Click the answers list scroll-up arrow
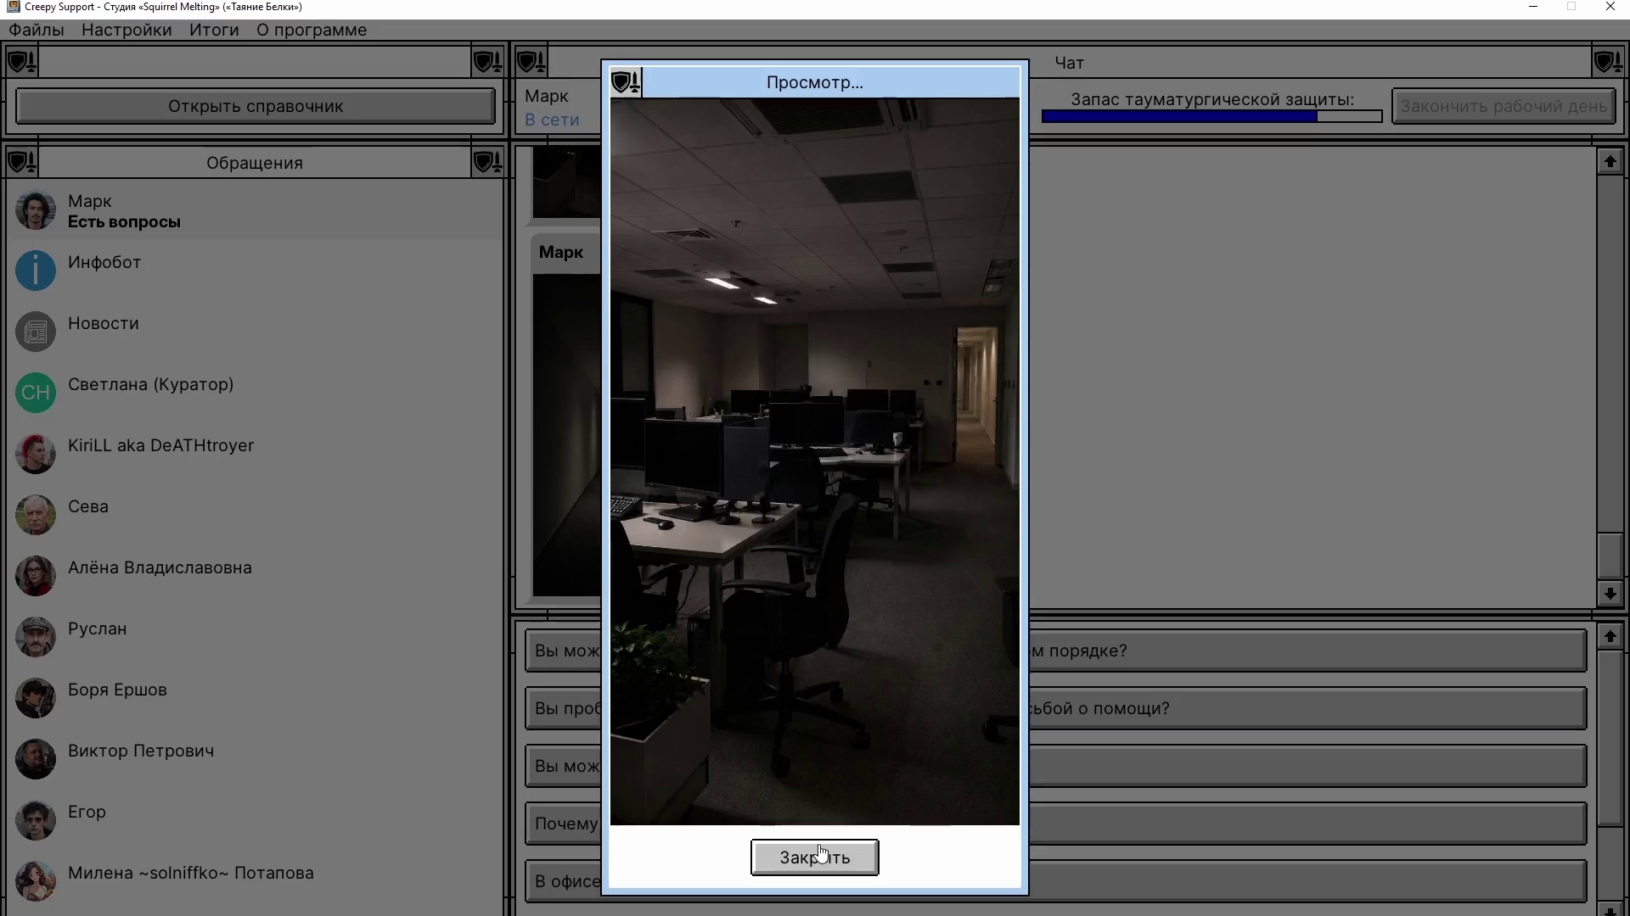The height and width of the screenshot is (916, 1630). (1610, 636)
